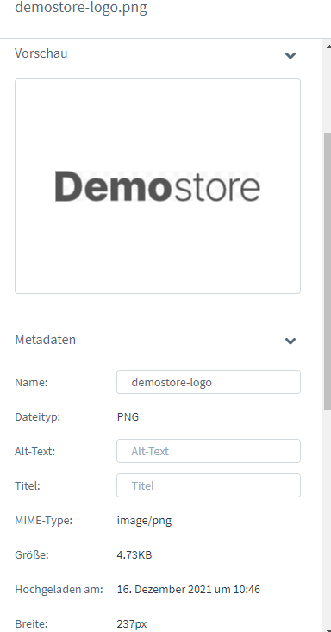The image size is (331, 632).
Task: Click the Dateityp: label
Action: coord(37,417)
